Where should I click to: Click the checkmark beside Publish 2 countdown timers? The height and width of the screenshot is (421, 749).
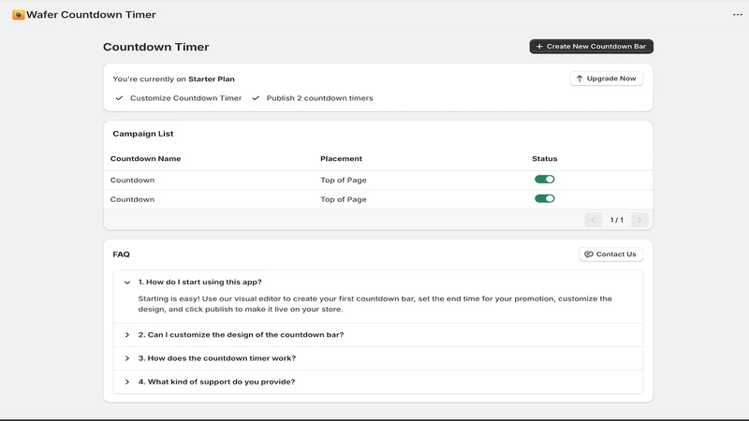tap(256, 98)
